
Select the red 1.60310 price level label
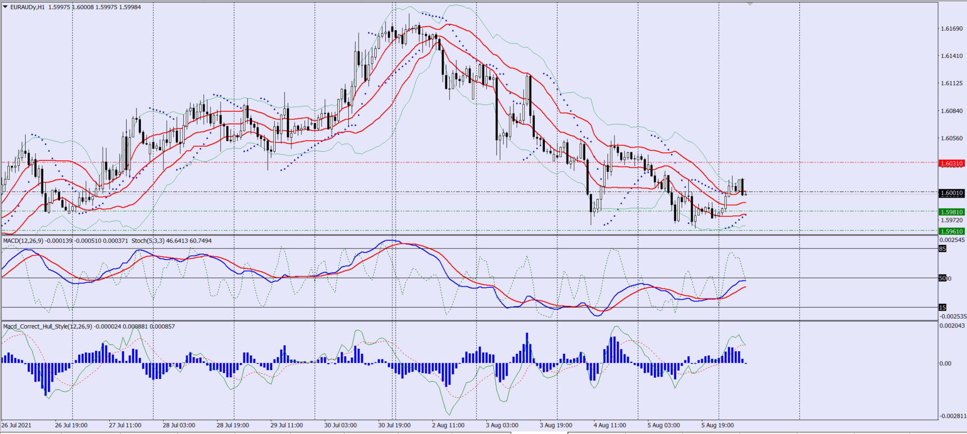(952, 163)
